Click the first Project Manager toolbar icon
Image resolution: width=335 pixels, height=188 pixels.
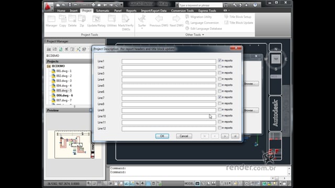[x=49, y=49]
